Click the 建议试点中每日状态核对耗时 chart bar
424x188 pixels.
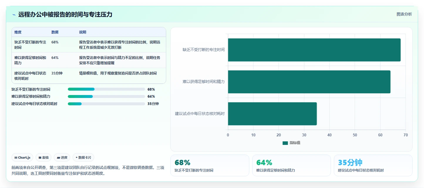(272, 114)
